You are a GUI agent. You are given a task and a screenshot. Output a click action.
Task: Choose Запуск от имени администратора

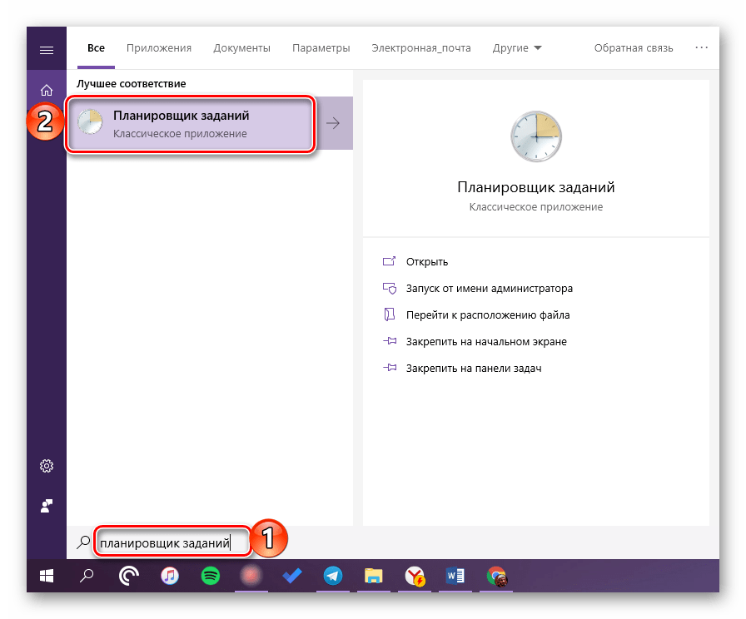click(x=489, y=289)
